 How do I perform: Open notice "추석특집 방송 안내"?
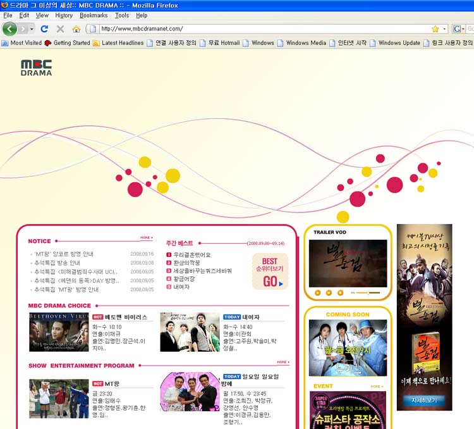pyautogui.click(x=57, y=263)
